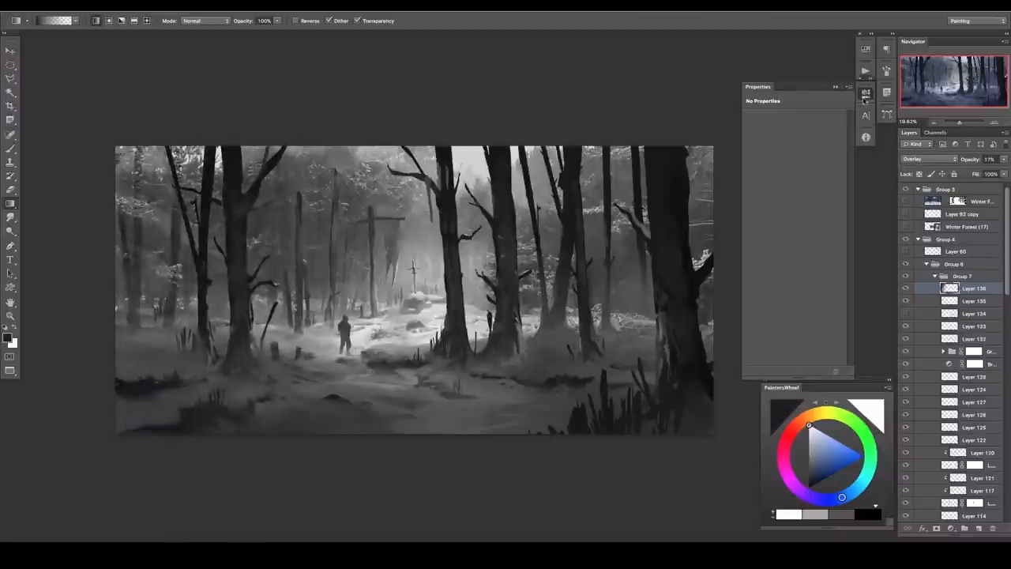
Task: Open the gradient Mode dropdown
Action: (x=205, y=21)
